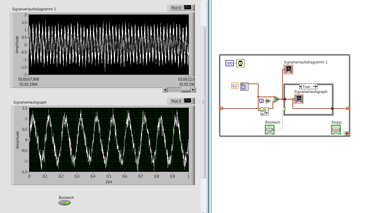Image resolution: width=365 pixels, height=213 pixels.
Task: Click the right arrow of chart scrollbar
Action: coord(193,90)
